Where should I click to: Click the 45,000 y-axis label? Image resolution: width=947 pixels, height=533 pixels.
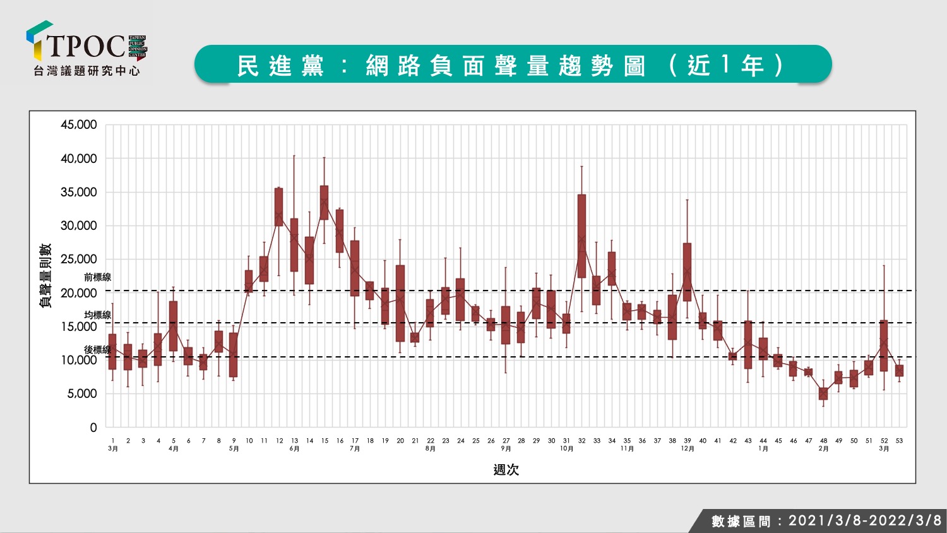pyautogui.click(x=79, y=125)
